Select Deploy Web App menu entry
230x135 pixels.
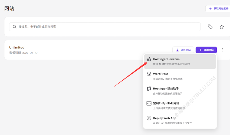coord(180,120)
